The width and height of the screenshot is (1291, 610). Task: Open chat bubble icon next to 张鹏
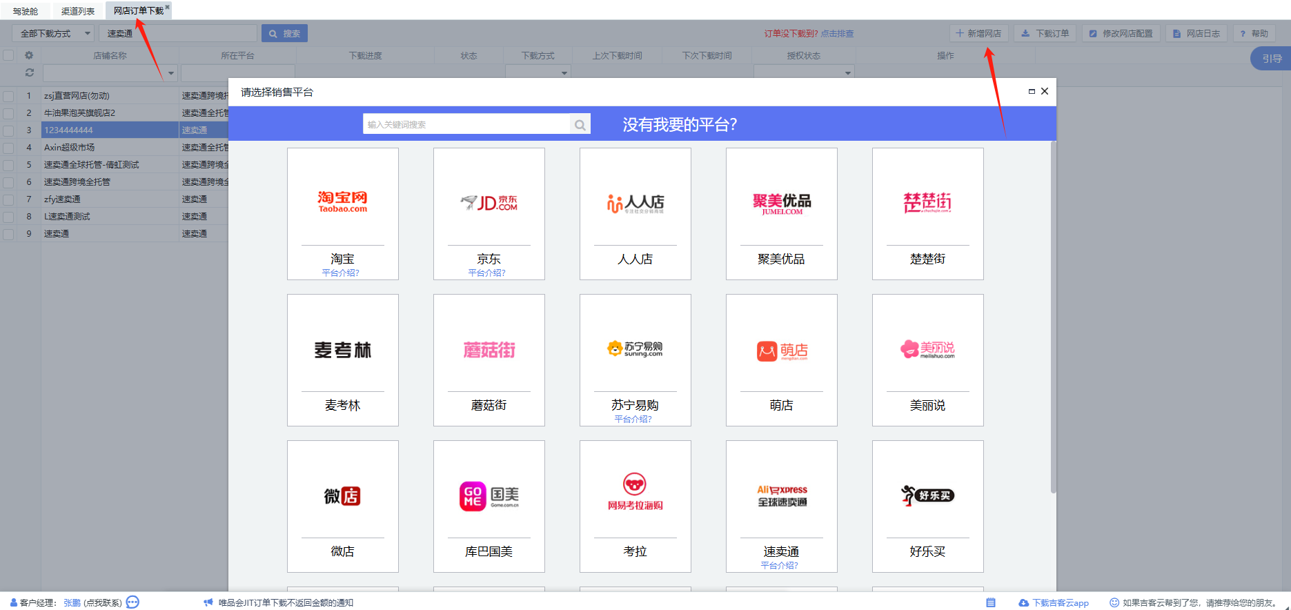(132, 602)
